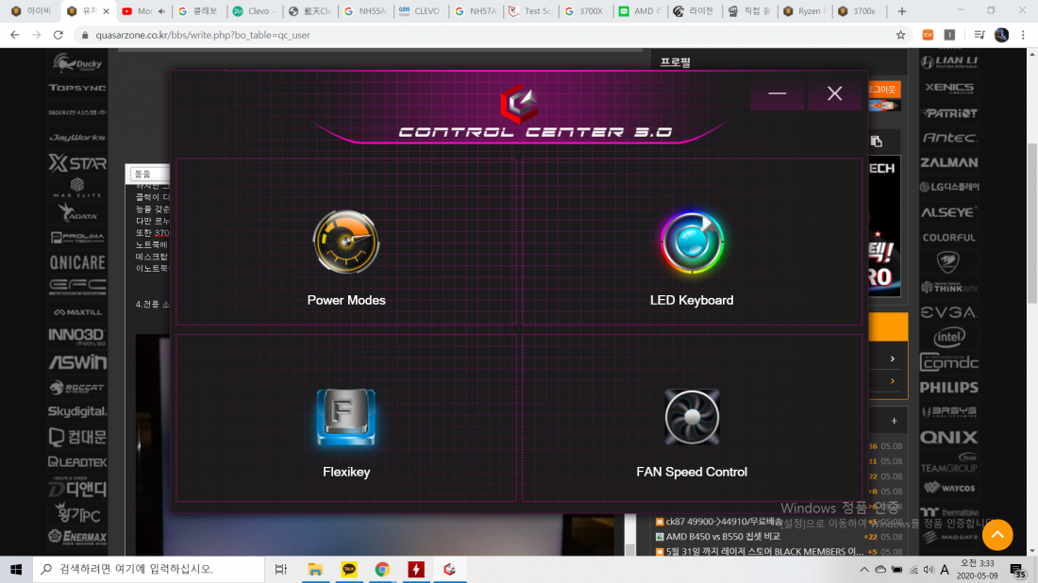The image size is (1038, 583).
Task: Open the 5월 31일 까지 레이저 스토어 post
Action: click(x=764, y=551)
